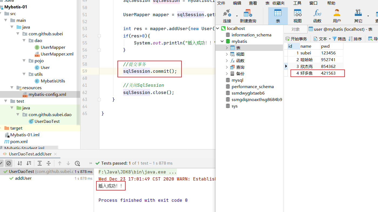Open the 文本 dropdown arrow
Viewport: 378px width, 212px height.
coord(330,39)
